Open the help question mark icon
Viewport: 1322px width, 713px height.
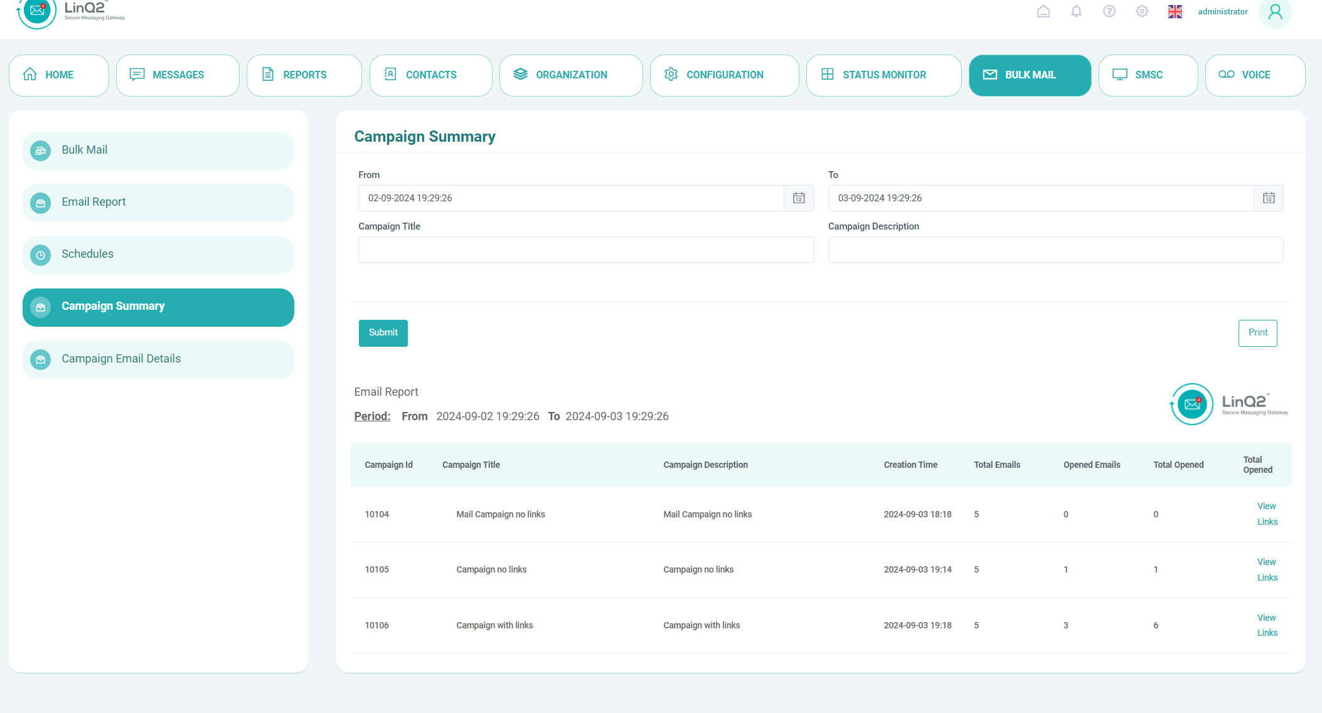tap(1109, 11)
